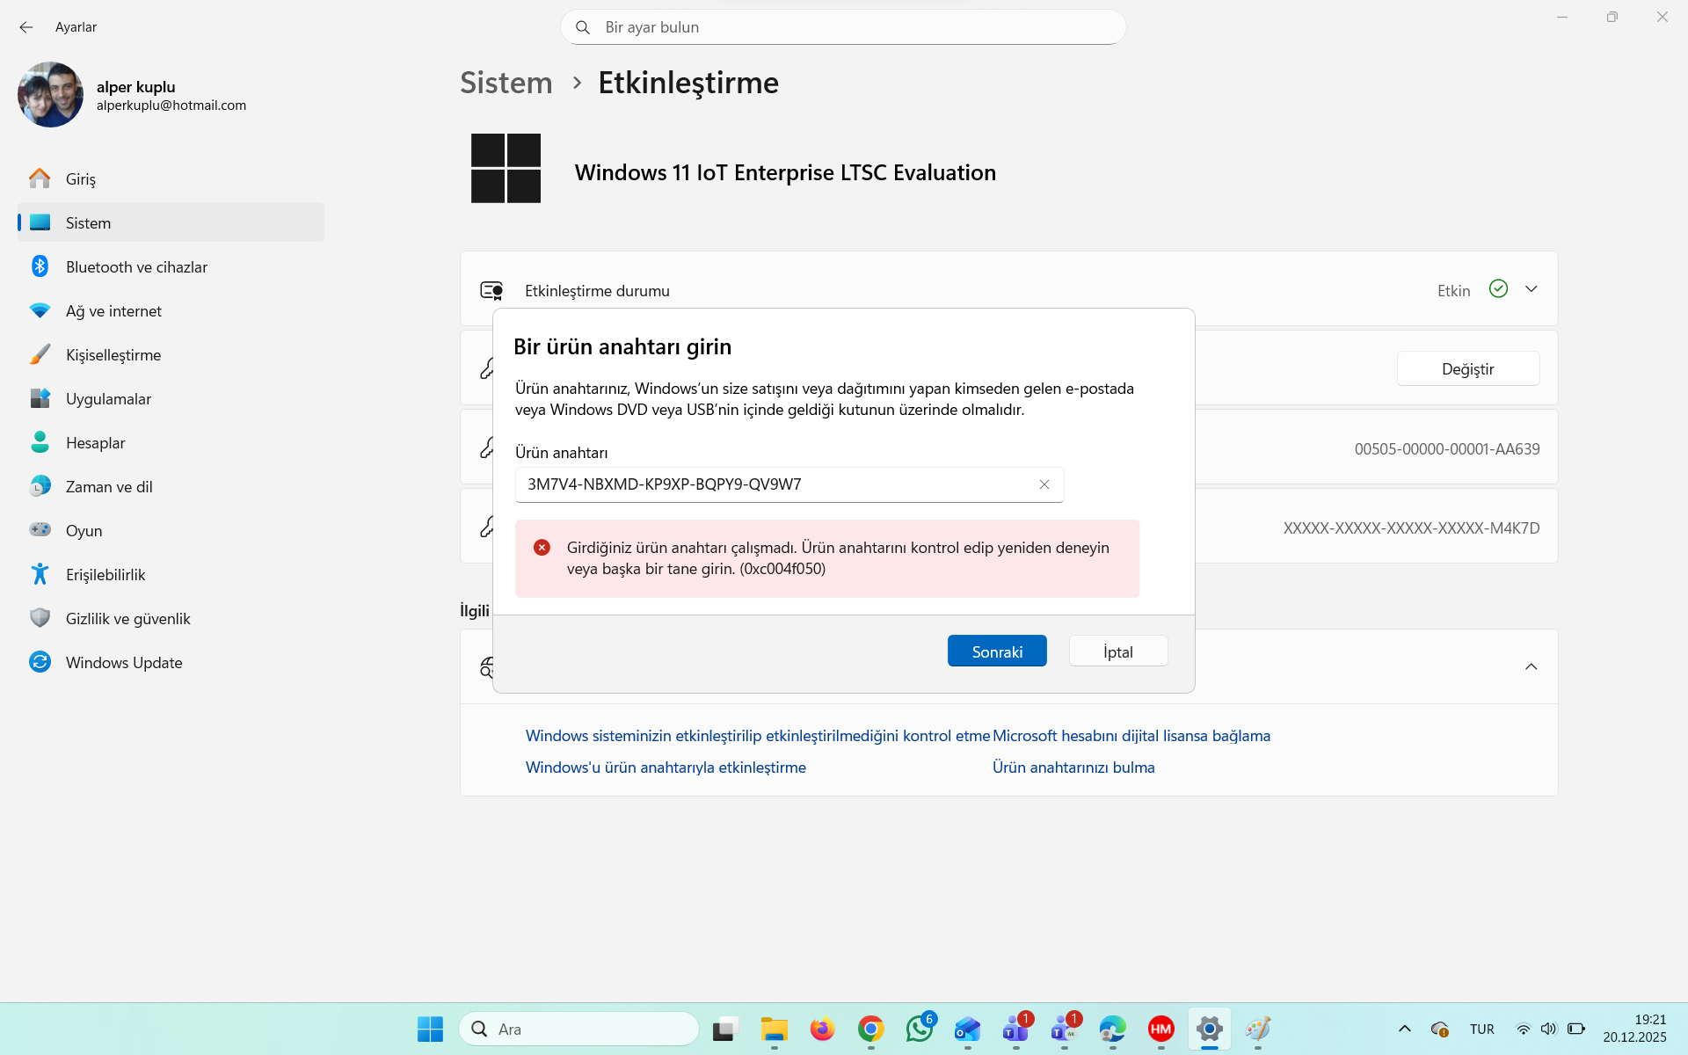Show hidden tray icons chevron
Viewport: 1688px width, 1055px height.
click(1405, 1029)
